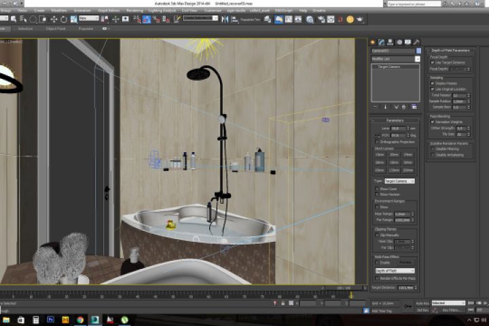489x326 pixels.
Task: Click the Multi-Pass Effect Preview button
Action: 405,263
